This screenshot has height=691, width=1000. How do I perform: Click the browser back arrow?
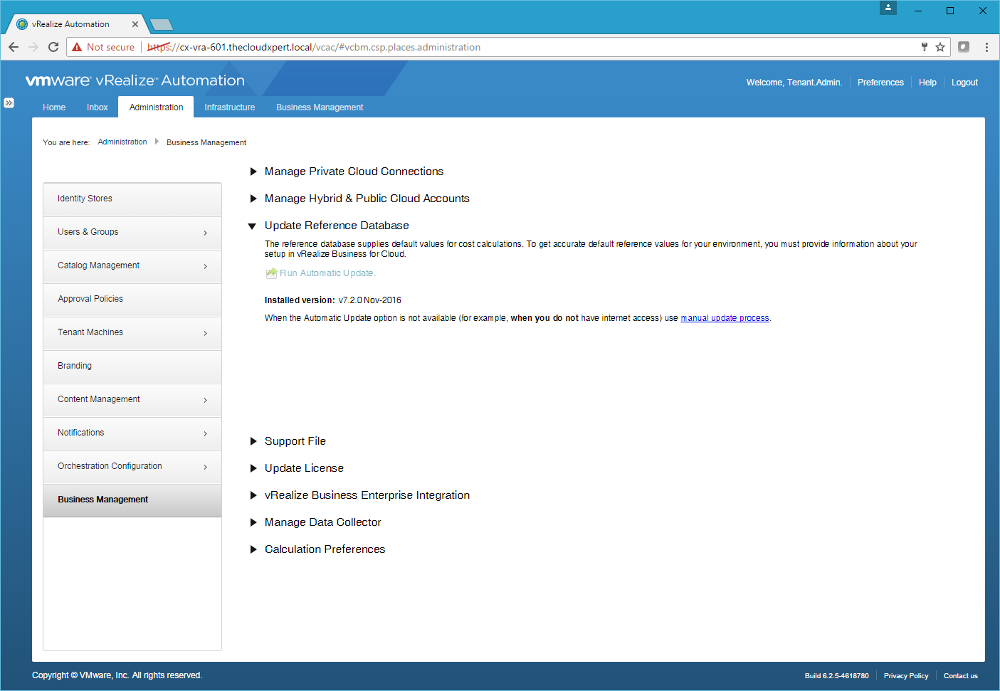[14, 47]
